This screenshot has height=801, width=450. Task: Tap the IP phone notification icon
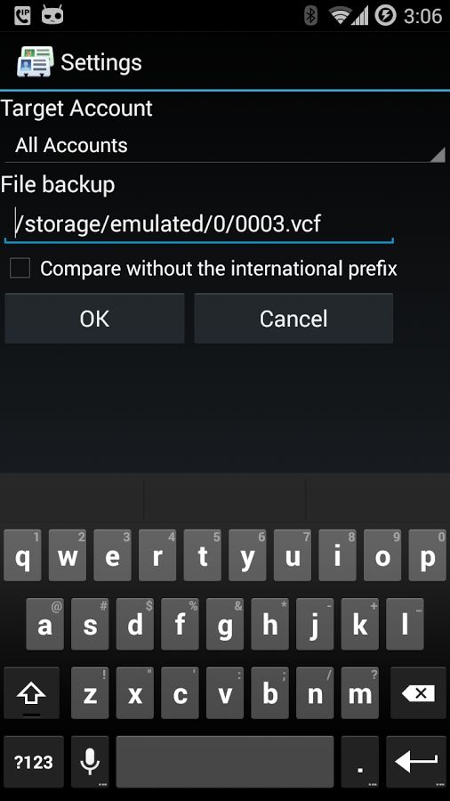point(22,15)
